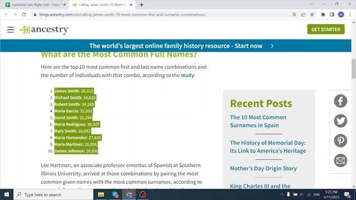
Task: Follow the 'study' hyperlink
Action: [187, 76]
